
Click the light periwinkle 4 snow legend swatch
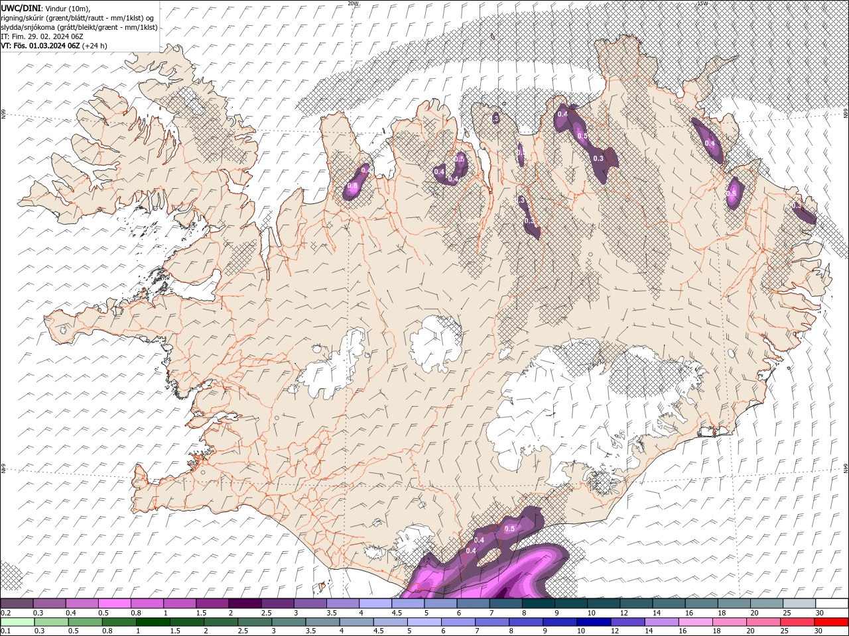(375, 604)
